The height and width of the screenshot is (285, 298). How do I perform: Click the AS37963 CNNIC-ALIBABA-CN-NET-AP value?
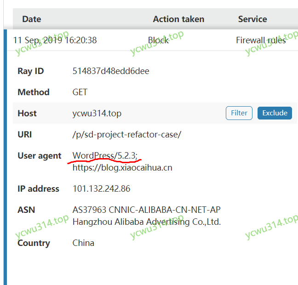[146, 210]
